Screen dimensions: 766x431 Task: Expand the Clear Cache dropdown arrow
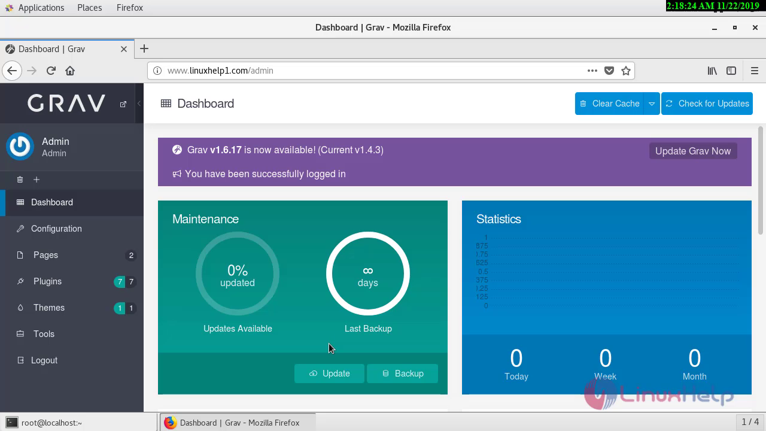pyautogui.click(x=652, y=104)
